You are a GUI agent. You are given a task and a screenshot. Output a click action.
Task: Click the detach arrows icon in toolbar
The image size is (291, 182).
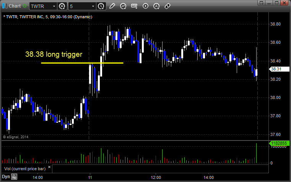[x=167, y=6]
